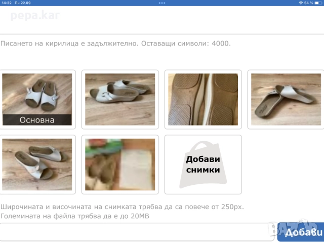Click the pepa.kar username text

(35, 15)
